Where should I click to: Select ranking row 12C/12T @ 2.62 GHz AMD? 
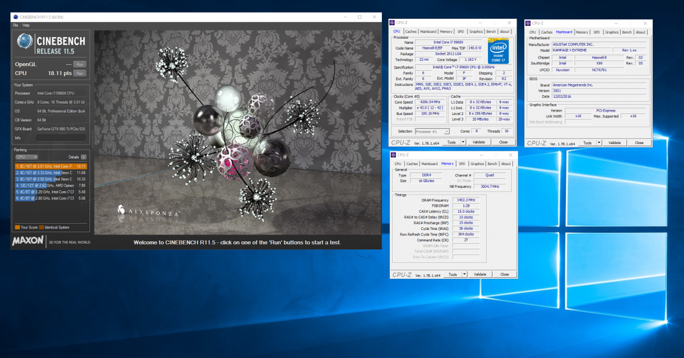[x=51, y=185]
